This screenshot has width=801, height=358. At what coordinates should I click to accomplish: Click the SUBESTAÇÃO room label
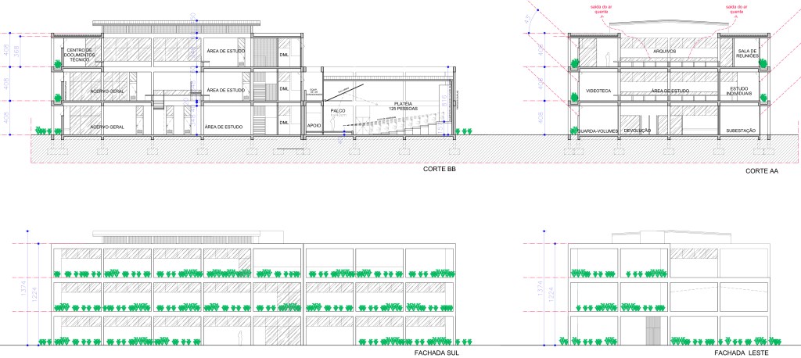[x=742, y=130]
